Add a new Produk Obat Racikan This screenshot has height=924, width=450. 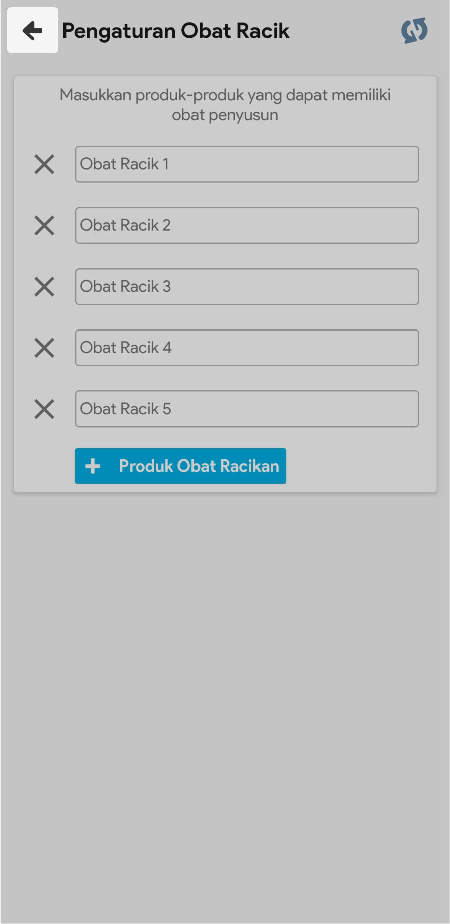point(180,466)
